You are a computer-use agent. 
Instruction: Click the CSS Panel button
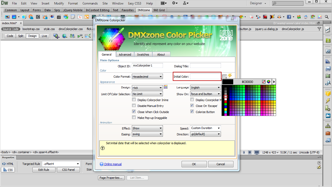[68, 170]
